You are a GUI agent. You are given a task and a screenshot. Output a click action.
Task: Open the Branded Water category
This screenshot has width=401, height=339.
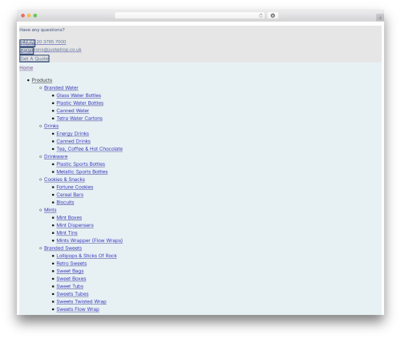61,87
